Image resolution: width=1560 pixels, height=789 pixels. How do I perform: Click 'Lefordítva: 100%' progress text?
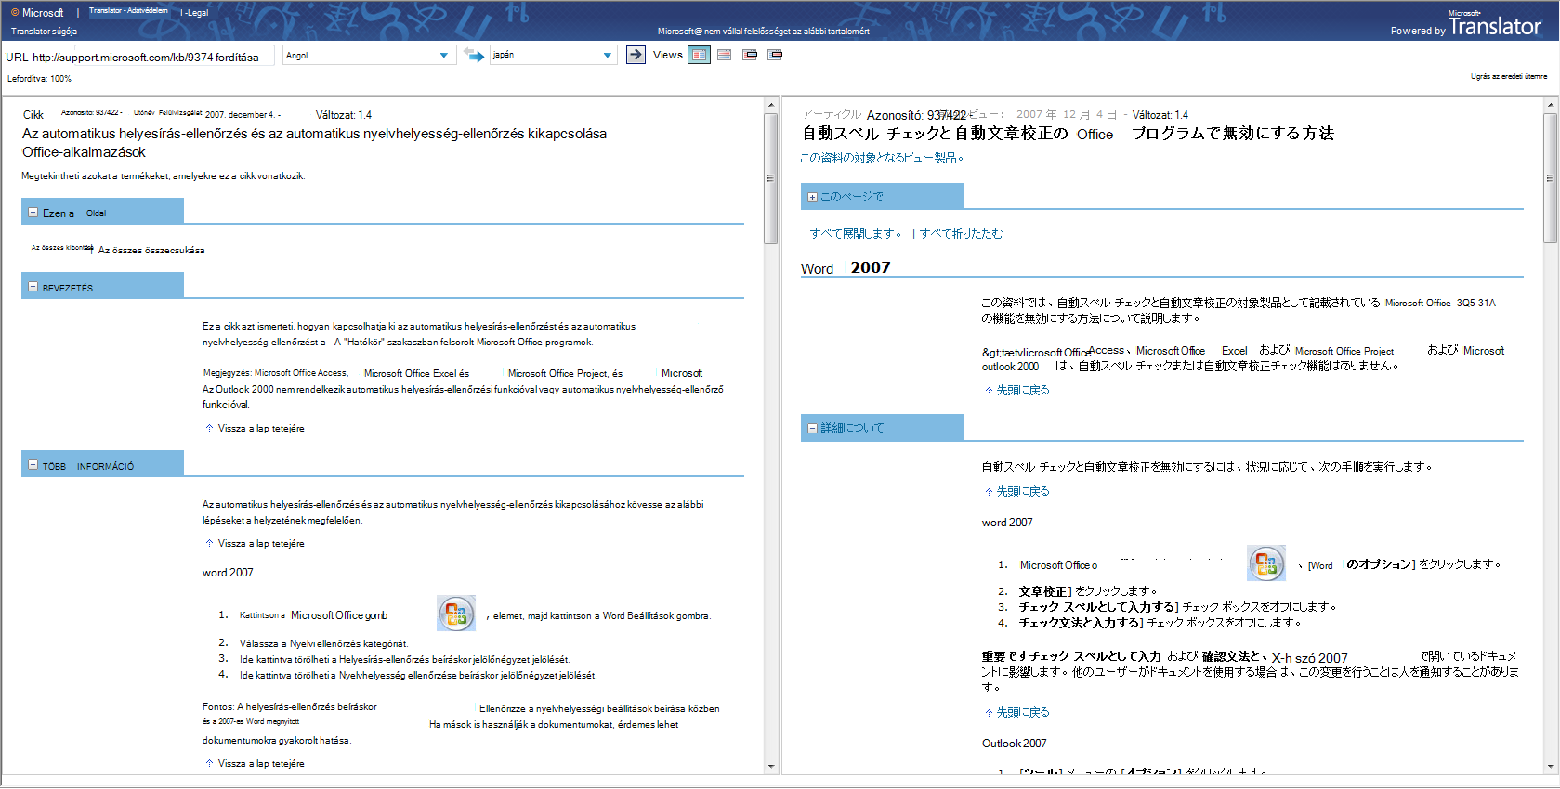coord(39,79)
